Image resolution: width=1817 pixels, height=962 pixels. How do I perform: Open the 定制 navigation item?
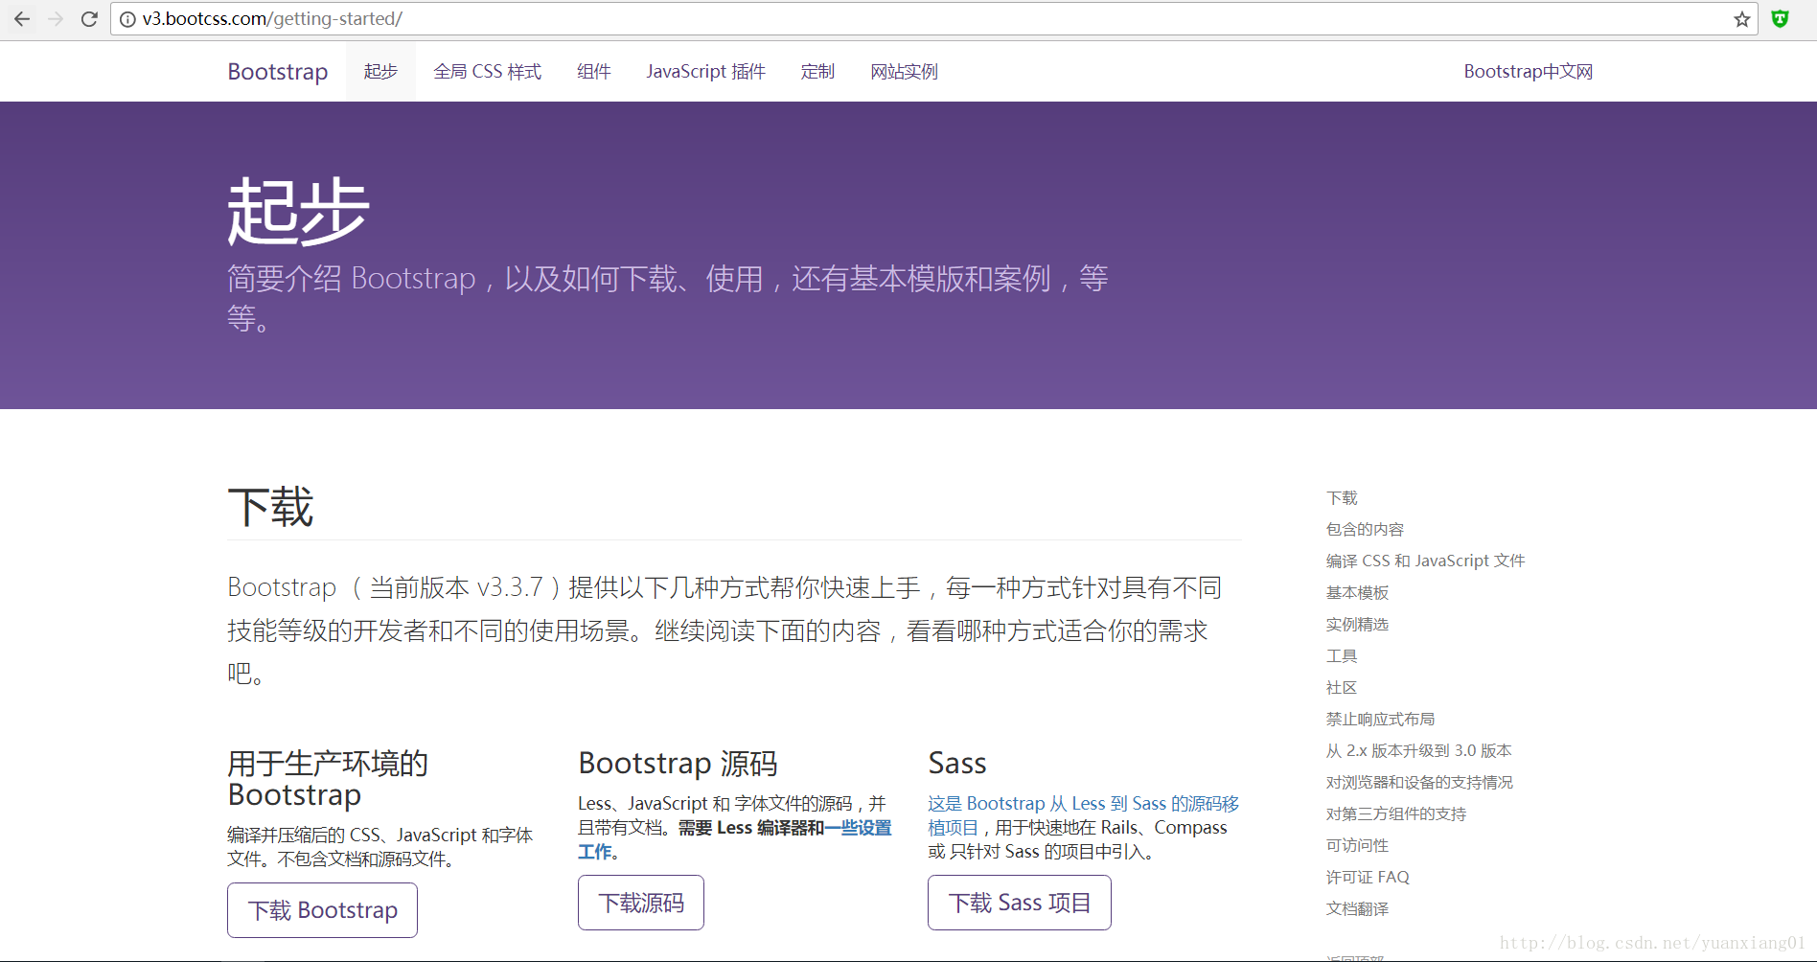[x=817, y=72]
